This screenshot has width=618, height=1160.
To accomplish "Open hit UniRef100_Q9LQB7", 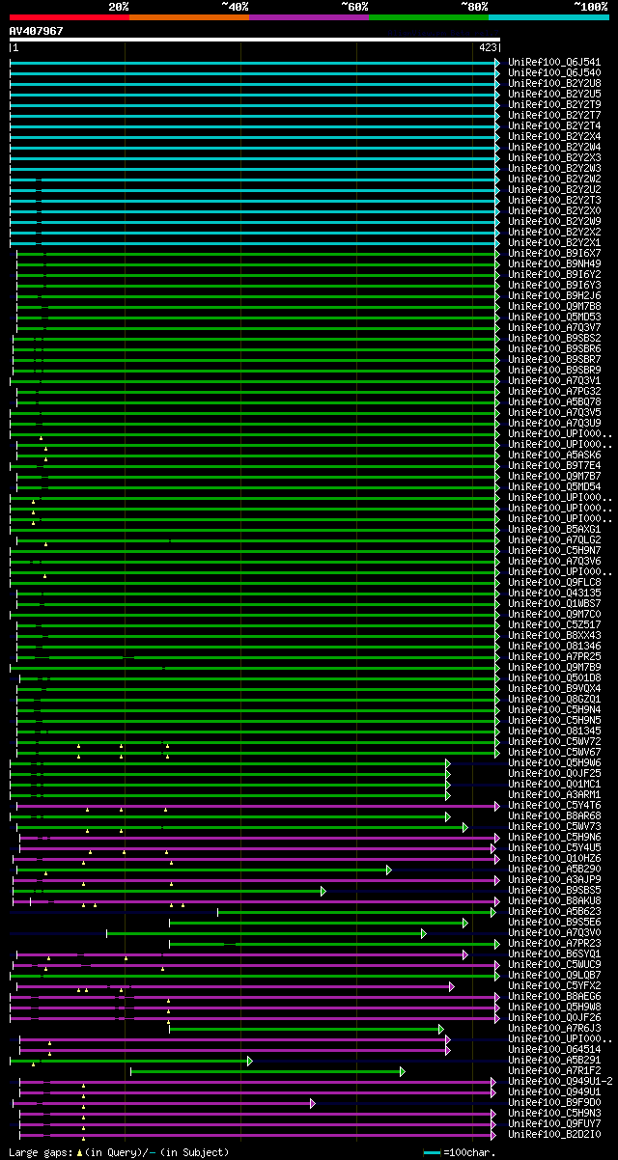I will click(555, 975).
